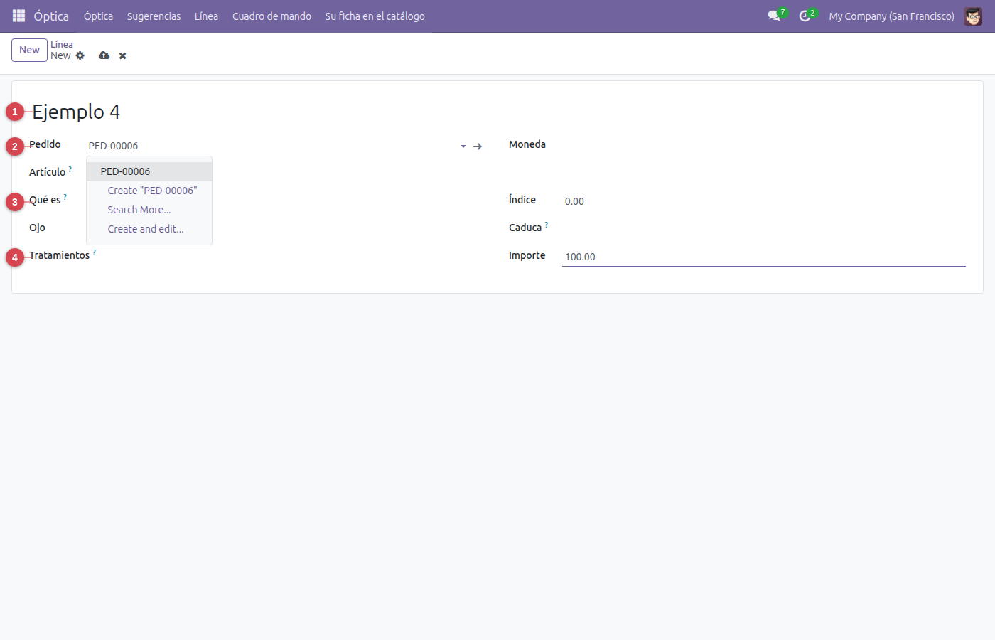This screenshot has width=995, height=640.
Task: Switch company via My Company (San Francisco)
Action: pyautogui.click(x=891, y=16)
